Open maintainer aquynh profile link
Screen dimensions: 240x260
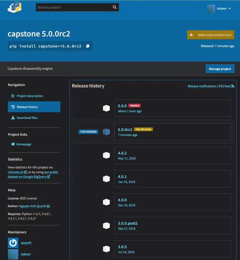click(x=26, y=242)
